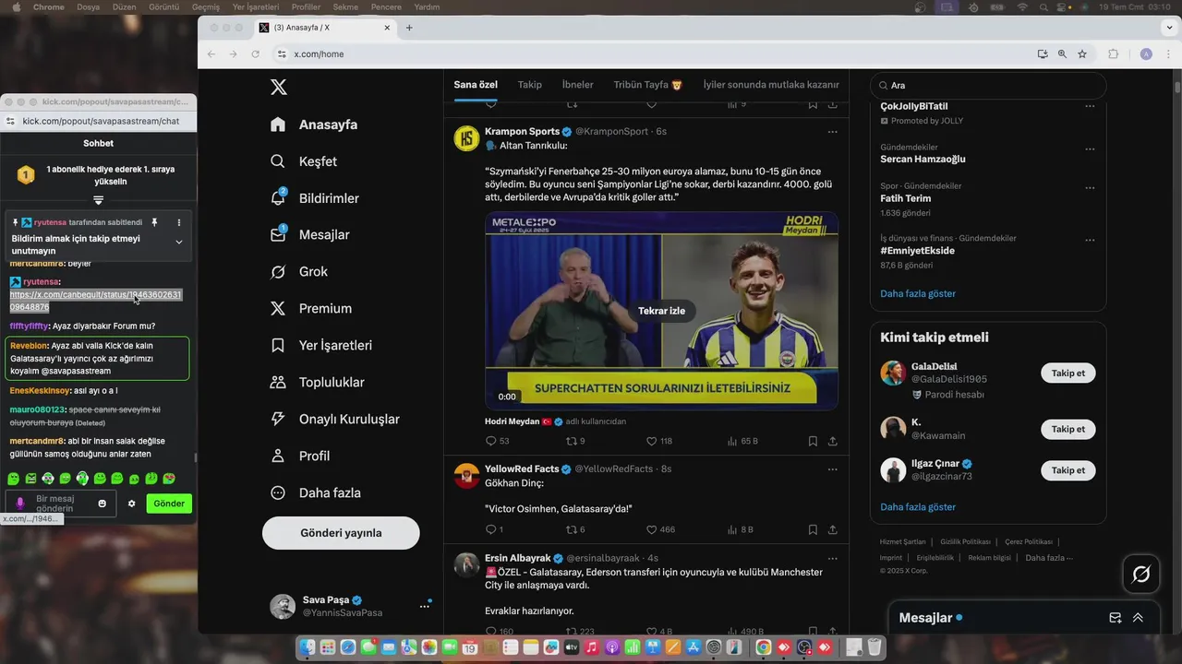Viewport: 1182px width, 664px height.
Task: Click the Bir mesaj gönderin chat input
Action: tap(61, 504)
